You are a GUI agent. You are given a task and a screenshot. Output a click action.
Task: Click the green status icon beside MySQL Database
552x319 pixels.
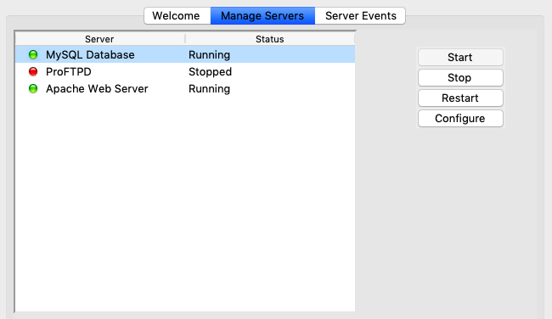[33, 55]
